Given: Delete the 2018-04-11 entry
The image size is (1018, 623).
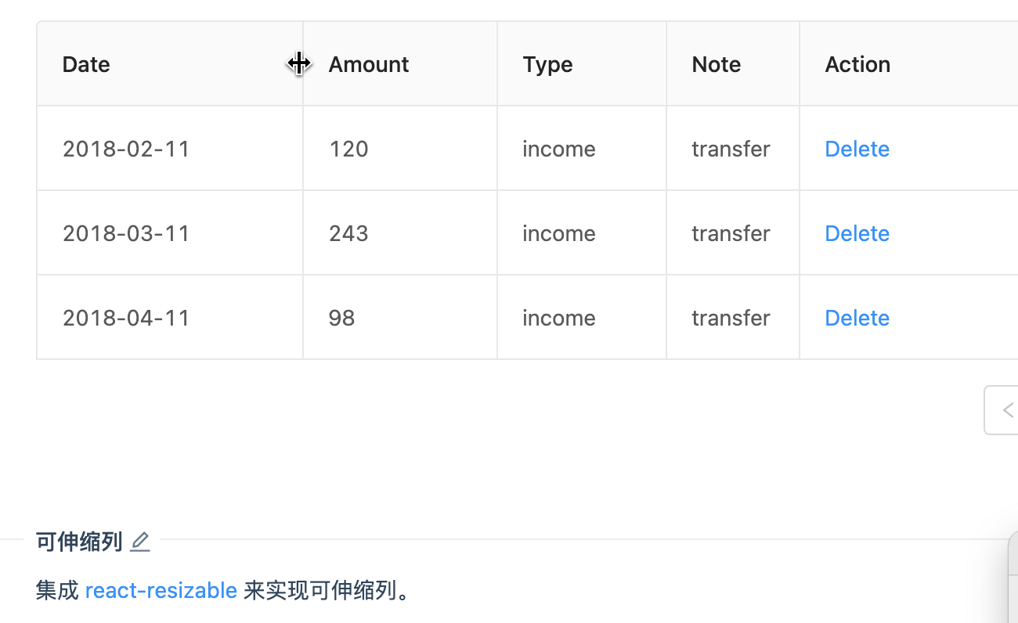Looking at the screenshot, I should coord(857,318).
